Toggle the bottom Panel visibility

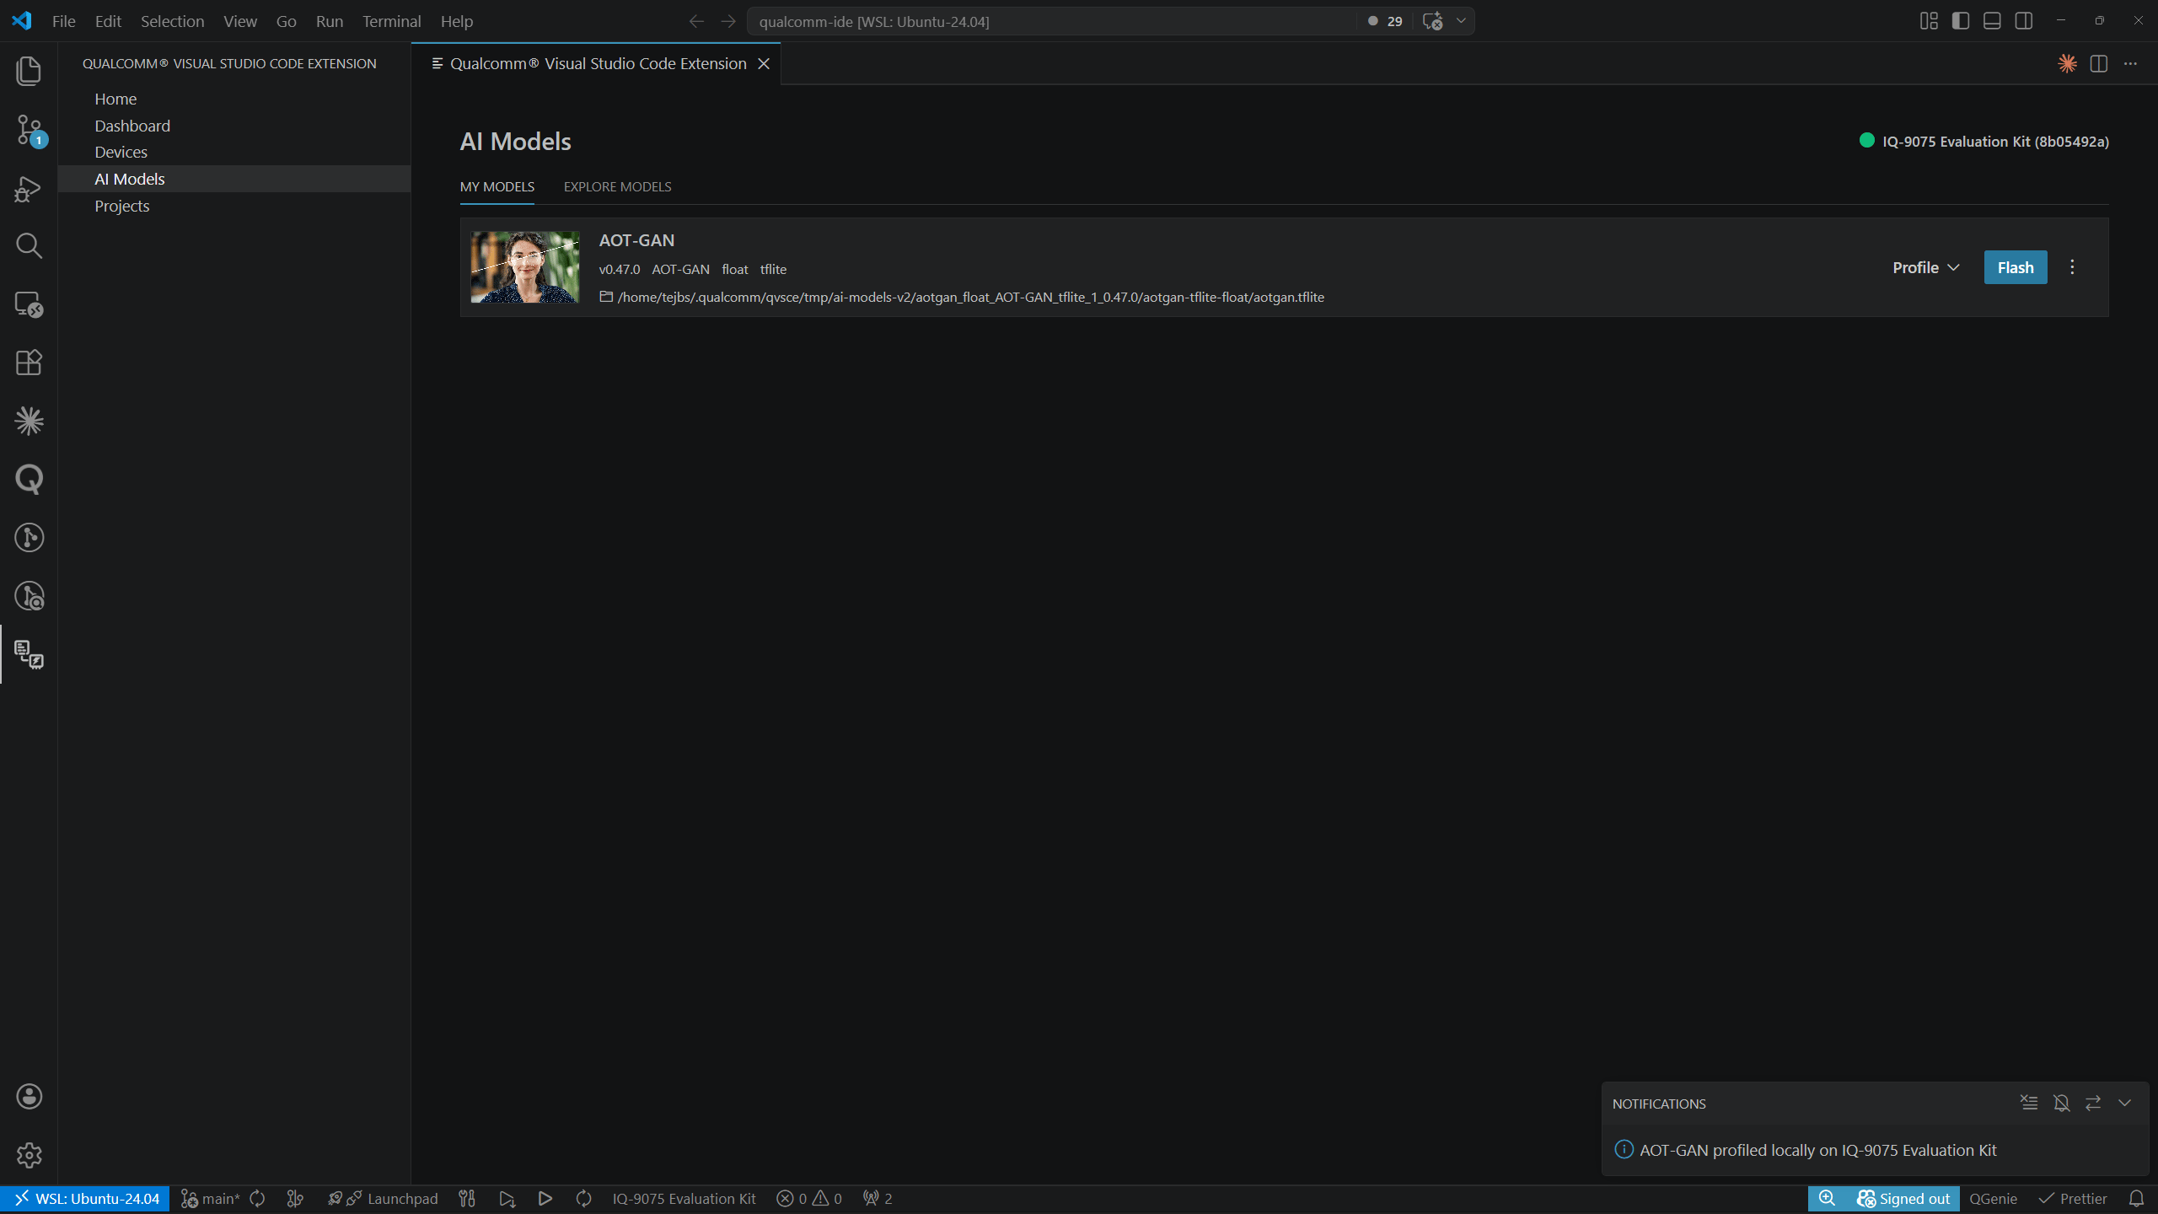coord(1992,21)
